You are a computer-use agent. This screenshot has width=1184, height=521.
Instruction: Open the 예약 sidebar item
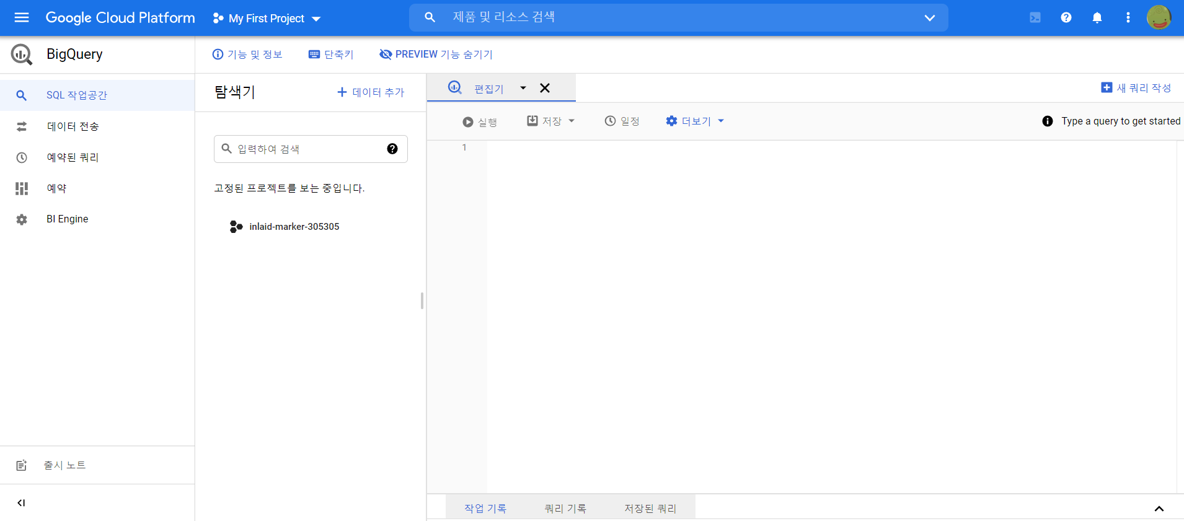pyautogui.click(x=97, y=188)
